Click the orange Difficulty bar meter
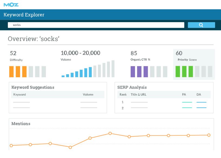This screenshot has width=221, height=158. pyautogui.click(x=28, y=72)
